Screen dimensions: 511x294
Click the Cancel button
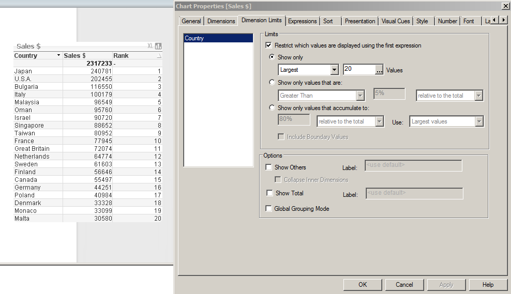(404, 285)
